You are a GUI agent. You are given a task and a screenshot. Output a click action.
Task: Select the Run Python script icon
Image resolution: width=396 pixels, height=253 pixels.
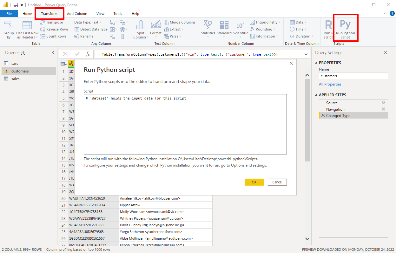point(346,29)
